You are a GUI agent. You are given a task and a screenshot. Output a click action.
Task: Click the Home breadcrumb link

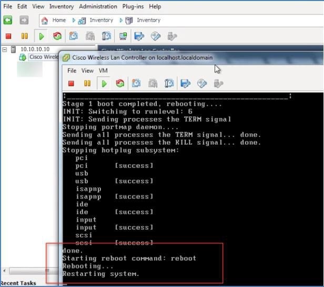pos(59,21)
